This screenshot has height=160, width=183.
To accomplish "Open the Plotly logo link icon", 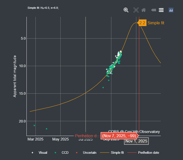I will click(x=171, y=10).
